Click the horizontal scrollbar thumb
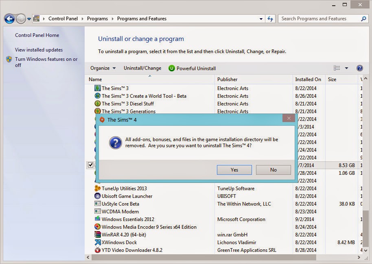 pos(204,258)
